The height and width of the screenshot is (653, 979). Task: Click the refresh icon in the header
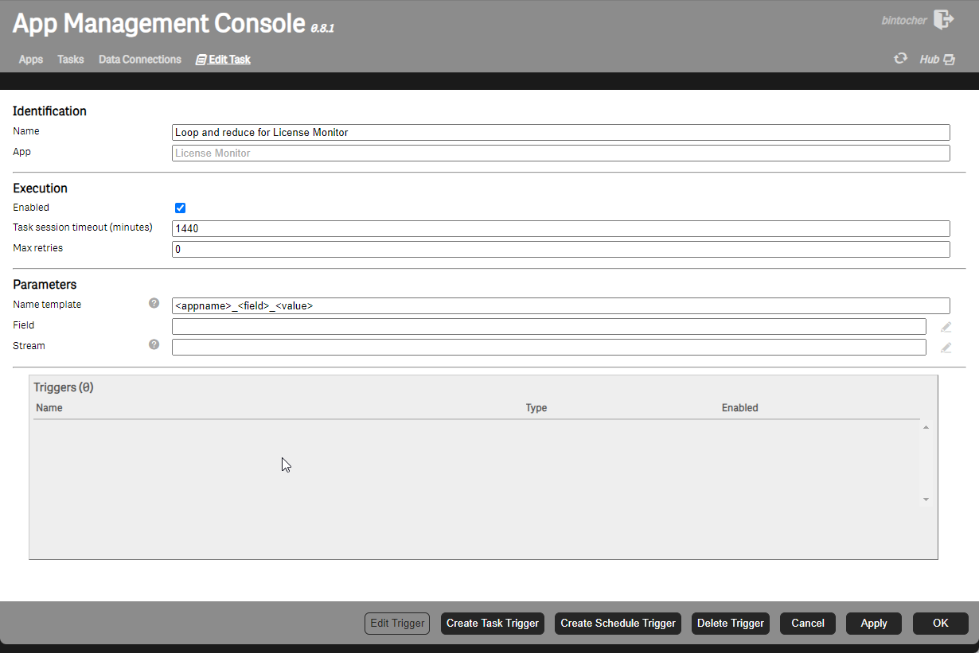[900, 59]
